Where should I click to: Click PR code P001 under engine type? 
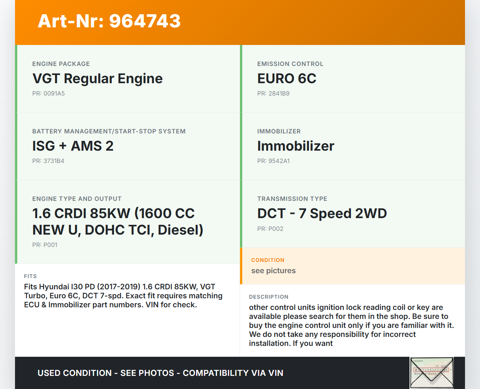[x=45, y=245]
